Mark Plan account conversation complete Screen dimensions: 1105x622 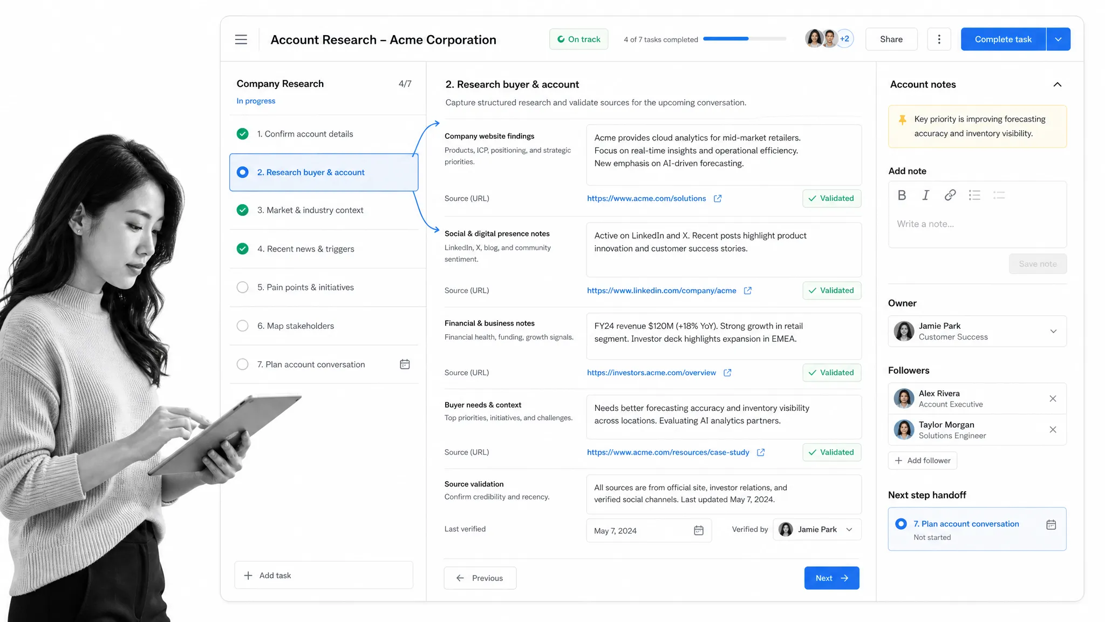point(243,364)
